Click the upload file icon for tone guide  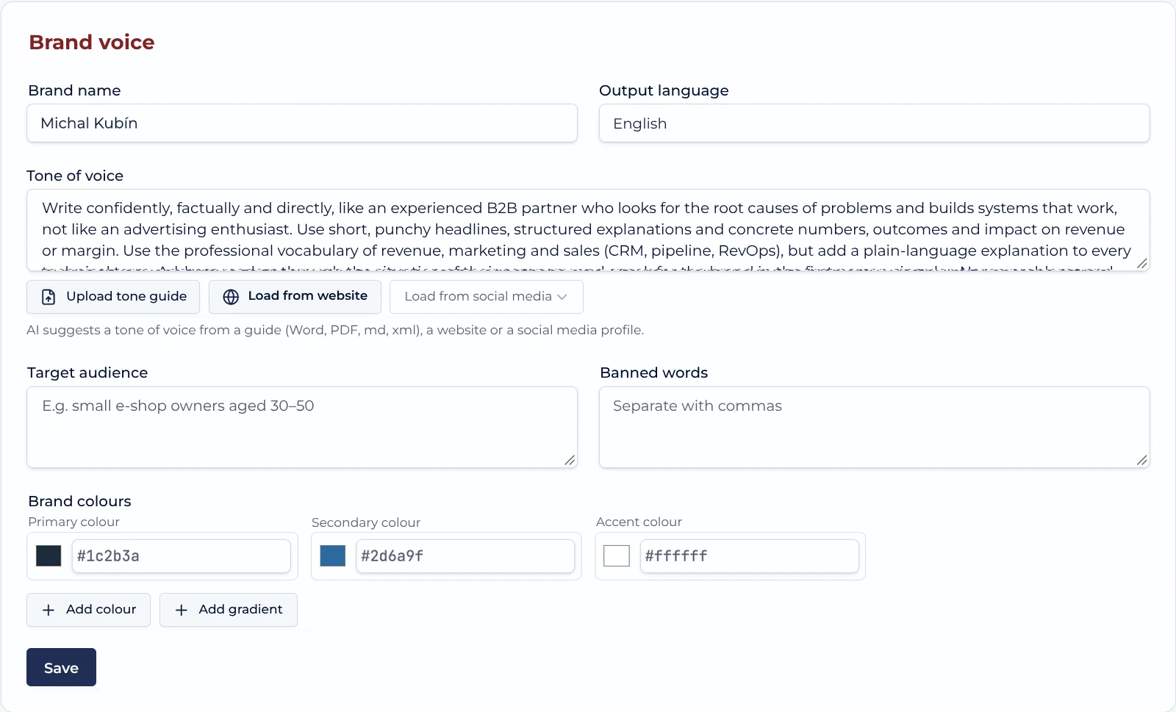49,297
